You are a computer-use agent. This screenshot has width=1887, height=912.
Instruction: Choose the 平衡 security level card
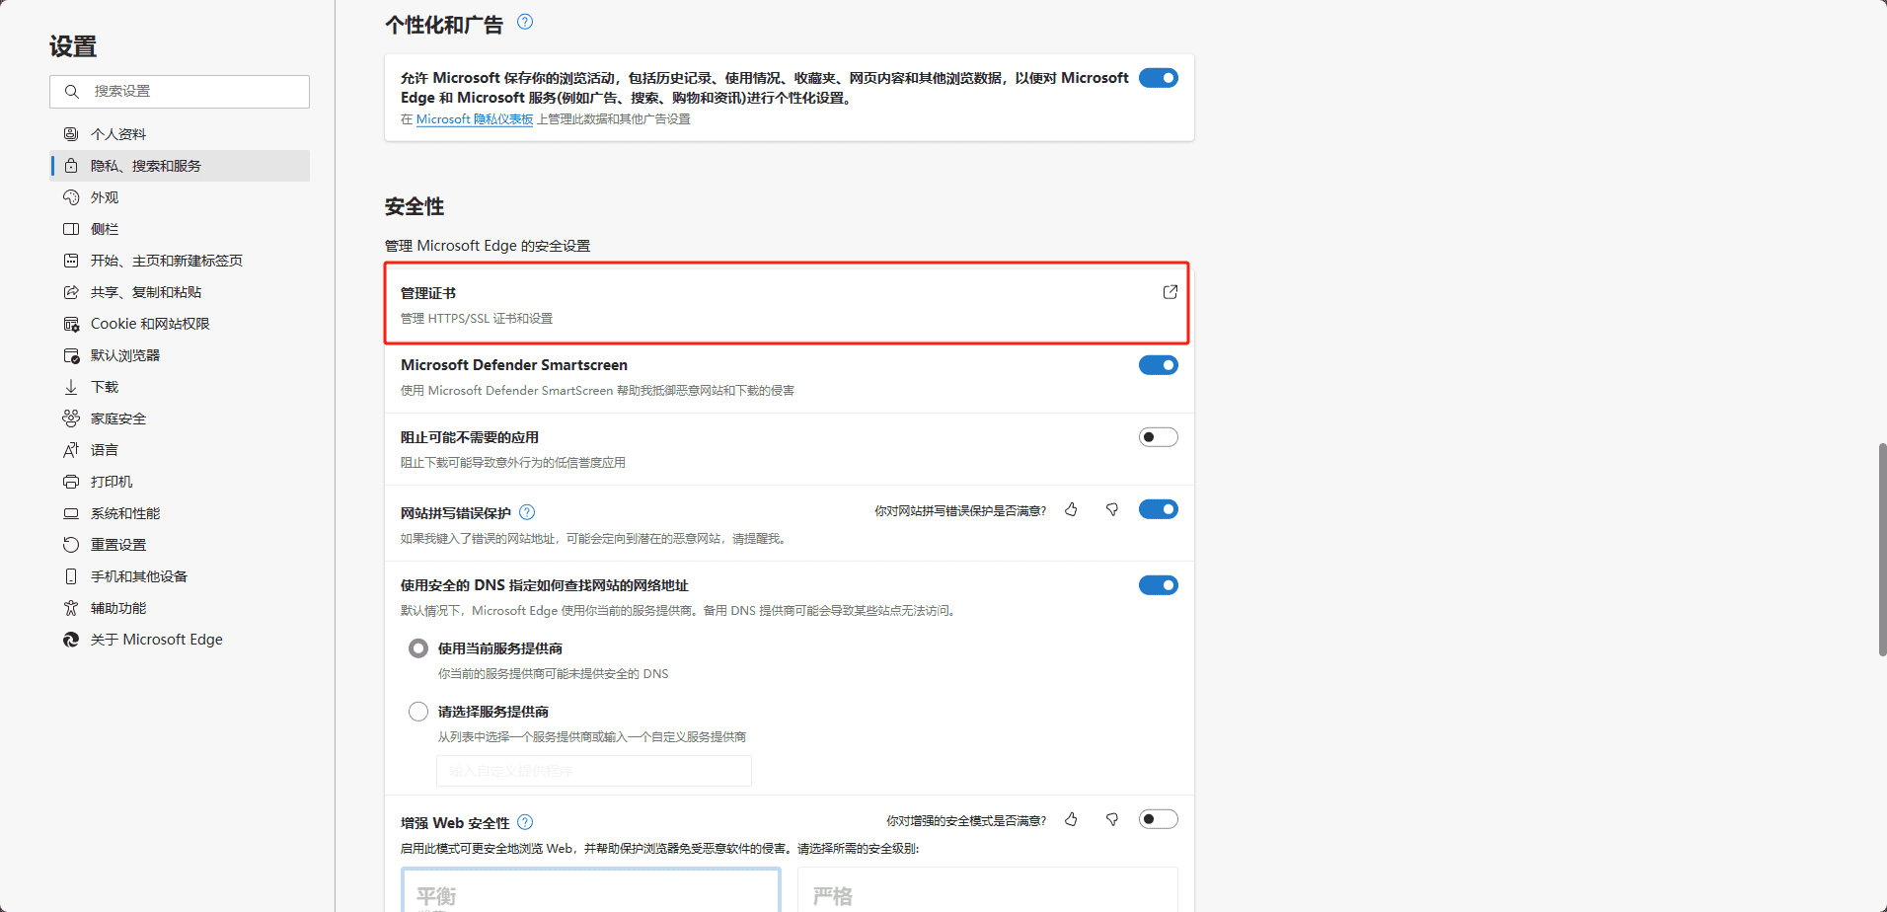[591, 890]
